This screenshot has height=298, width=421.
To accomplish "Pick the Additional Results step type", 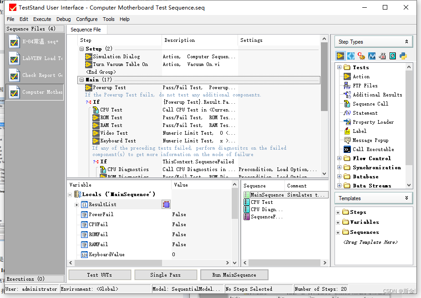I will click(377, 95).
